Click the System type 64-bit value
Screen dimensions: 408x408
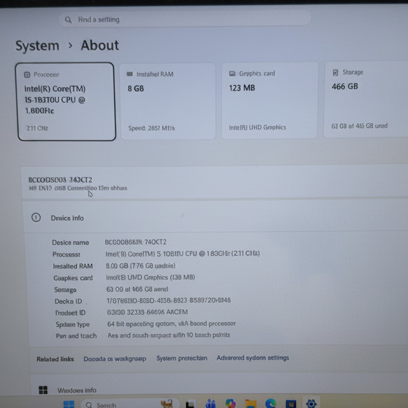pyautogui.click(x=171, y=324)
